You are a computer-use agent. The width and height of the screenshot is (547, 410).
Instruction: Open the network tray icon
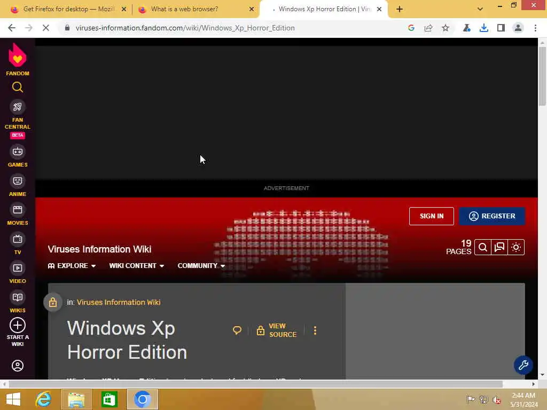(x=484, y=399)
